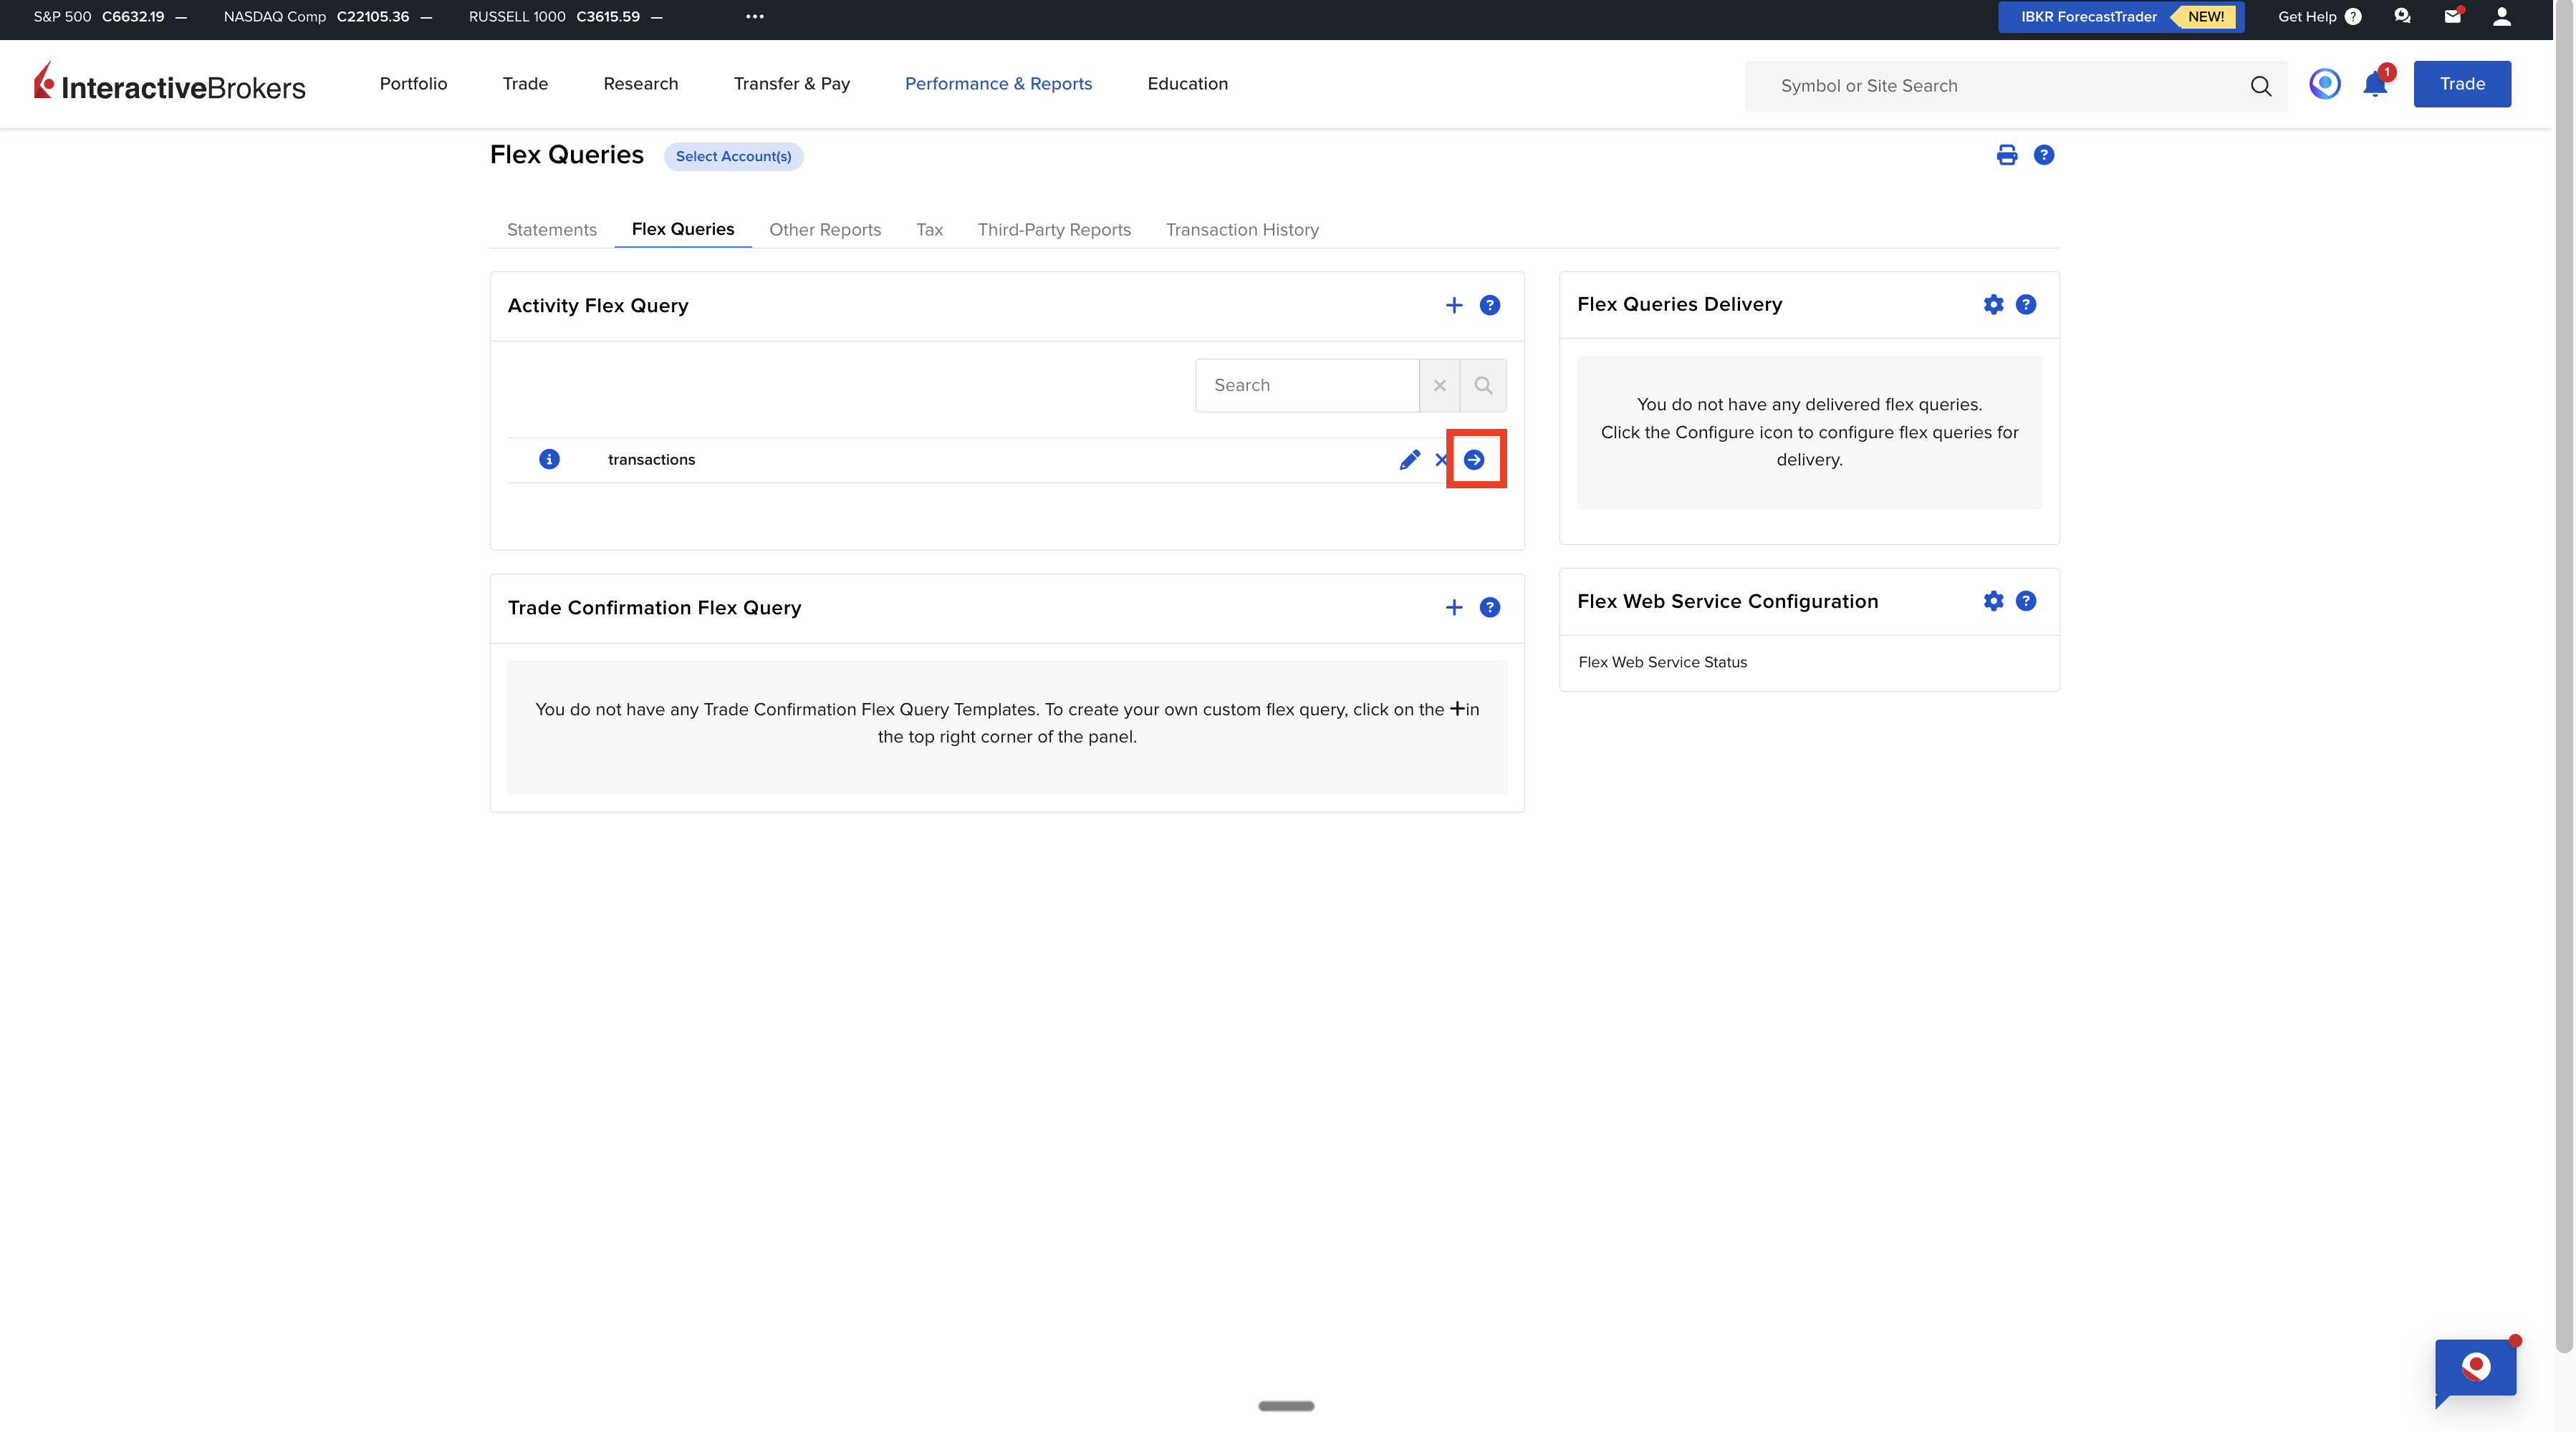Delete the transactions flex query
The width and height of the screenshot is (2576, 1432).
[1440, 460]
